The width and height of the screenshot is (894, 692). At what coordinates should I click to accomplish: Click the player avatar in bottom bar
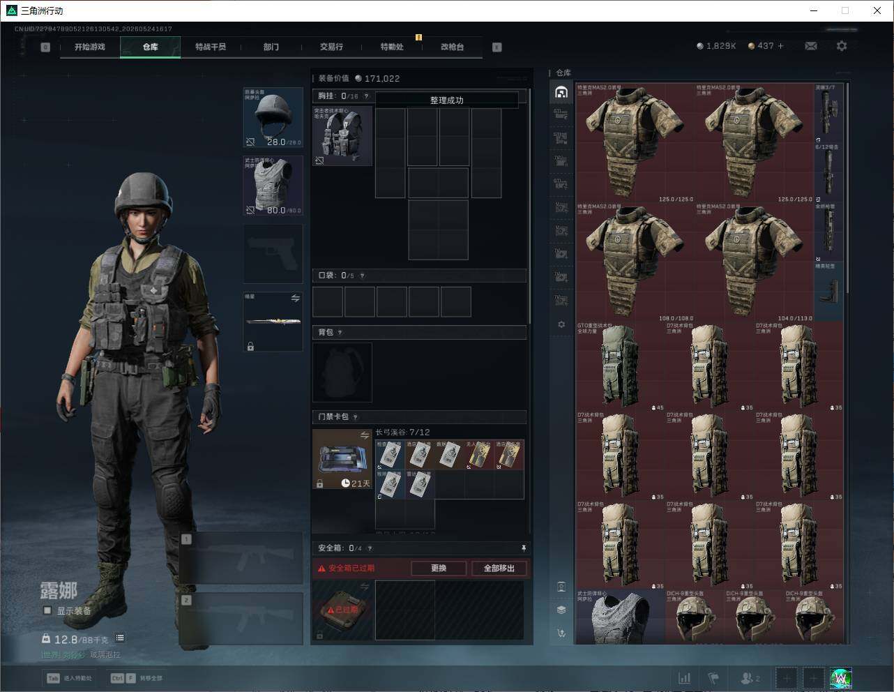coord(841,678)
